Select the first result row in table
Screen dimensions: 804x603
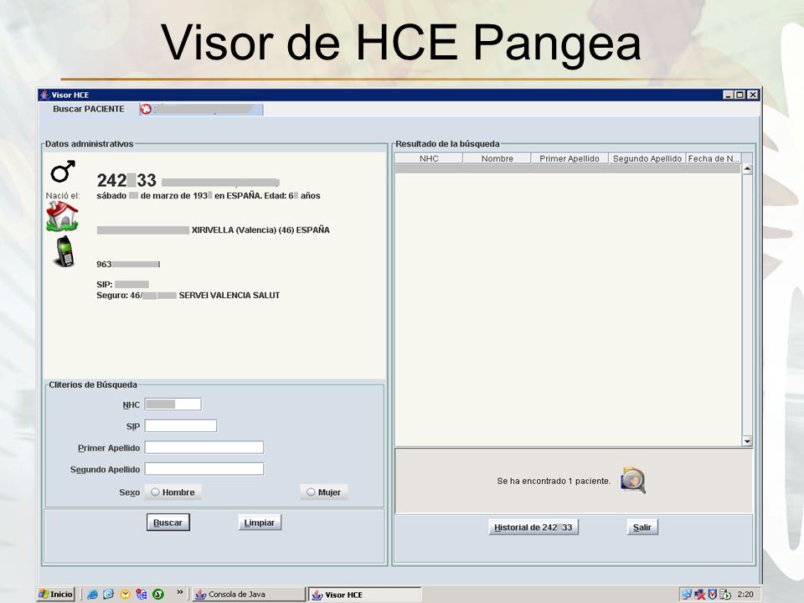click(568, 168)
